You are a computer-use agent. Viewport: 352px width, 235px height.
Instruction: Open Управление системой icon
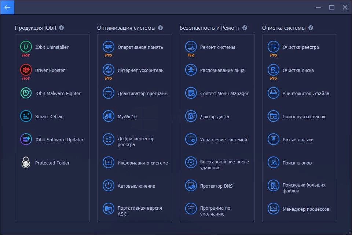[191, 140]
